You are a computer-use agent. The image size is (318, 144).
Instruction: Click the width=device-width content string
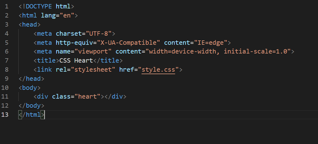pos(218,51)
